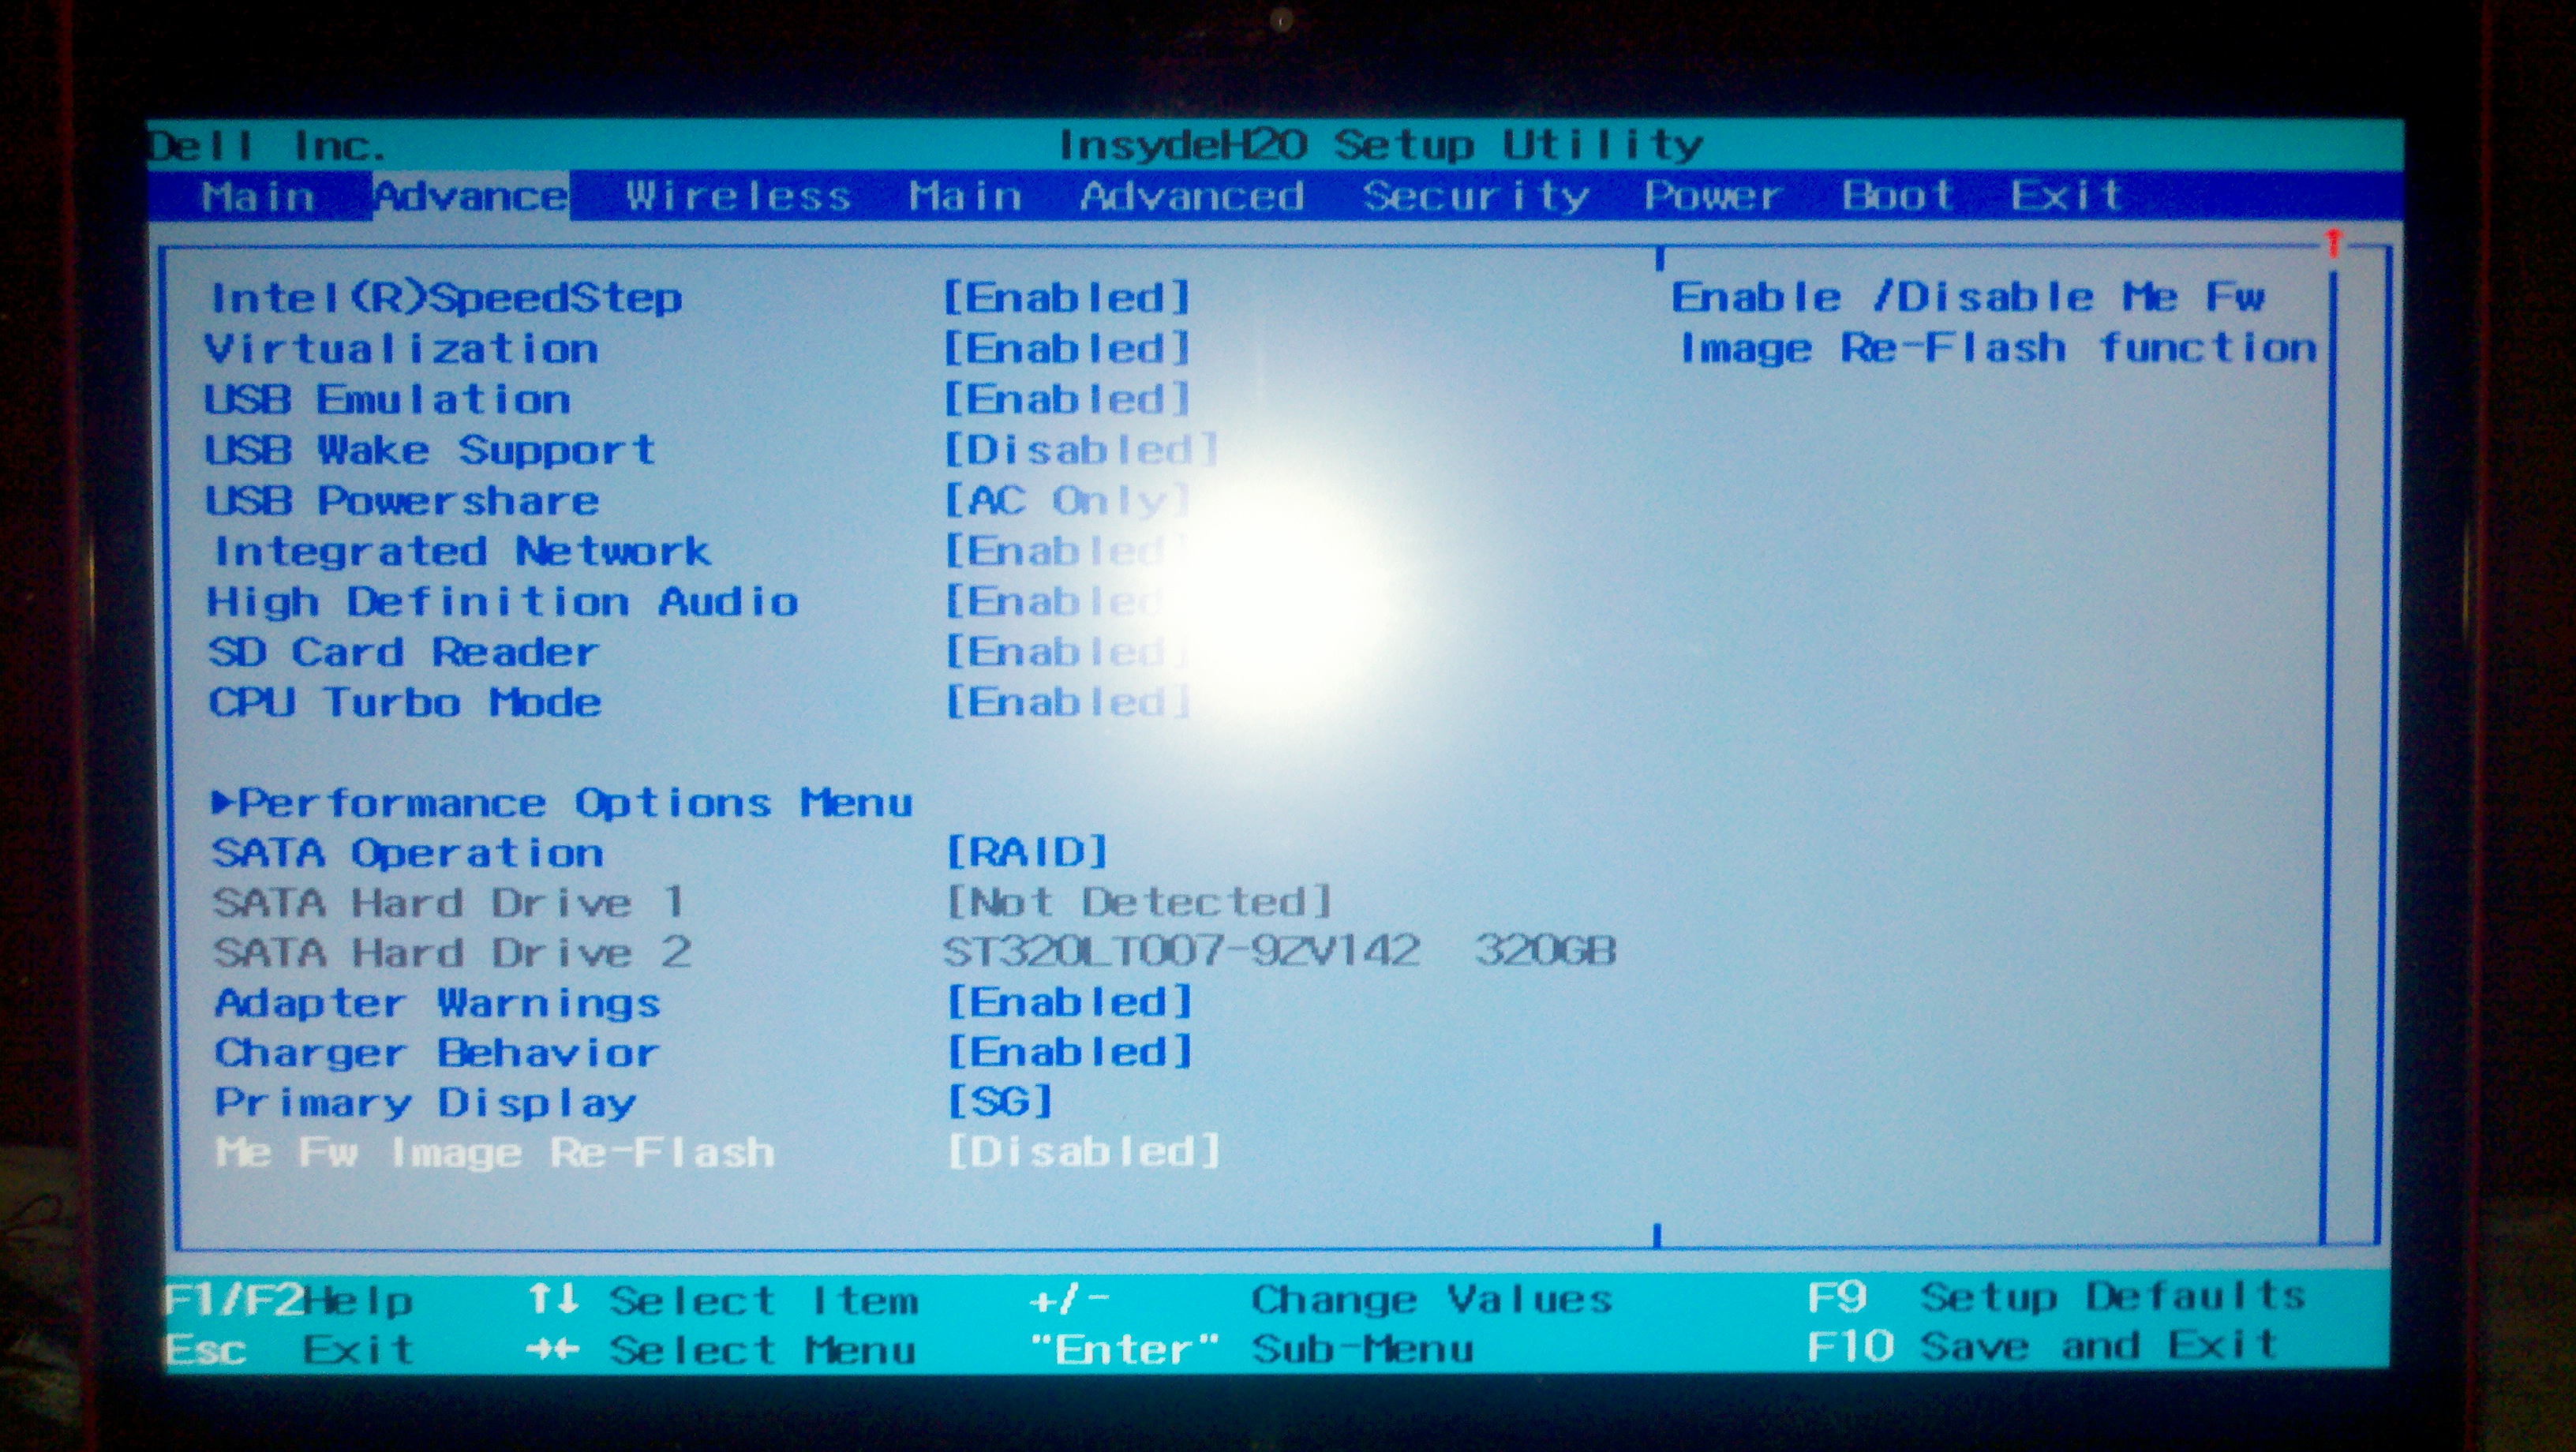
Task: Click the InsydeH20 Setup Utility title
Action: pyautogui.click(x=1380, y=146)
